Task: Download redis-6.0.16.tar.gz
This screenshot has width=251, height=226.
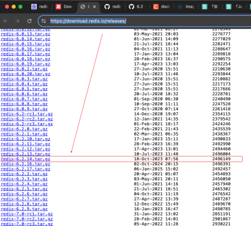Action: point(25,49)
